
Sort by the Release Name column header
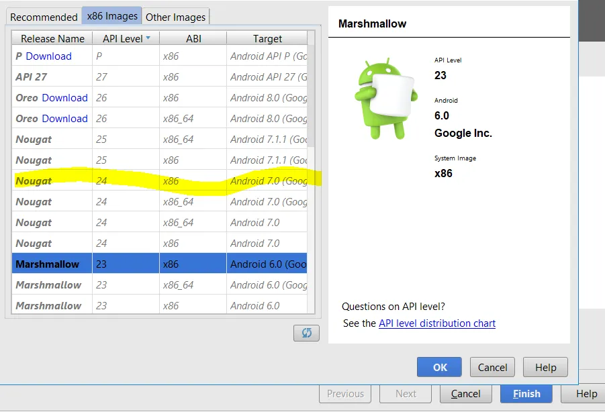(x=52, y=38)
